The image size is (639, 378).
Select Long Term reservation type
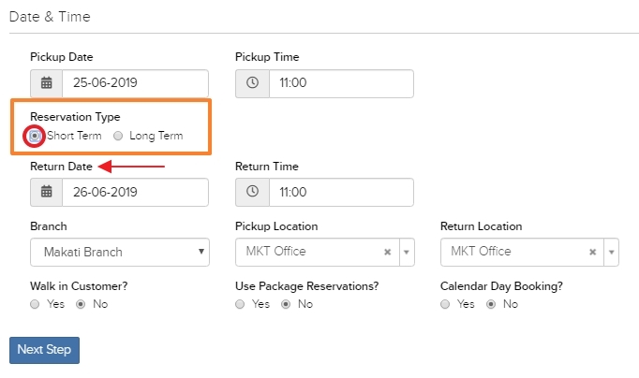pyautogui.click(x=118, y=136)
